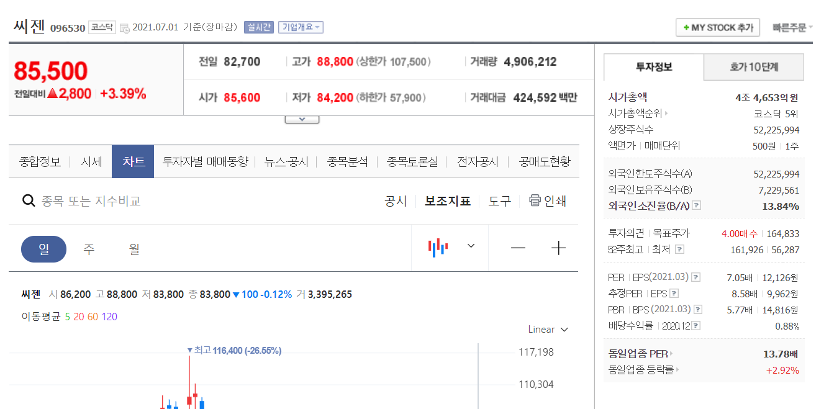Toggle the 120-day moving average
This screenshot has width=829, height=409.
click(109, 317)
